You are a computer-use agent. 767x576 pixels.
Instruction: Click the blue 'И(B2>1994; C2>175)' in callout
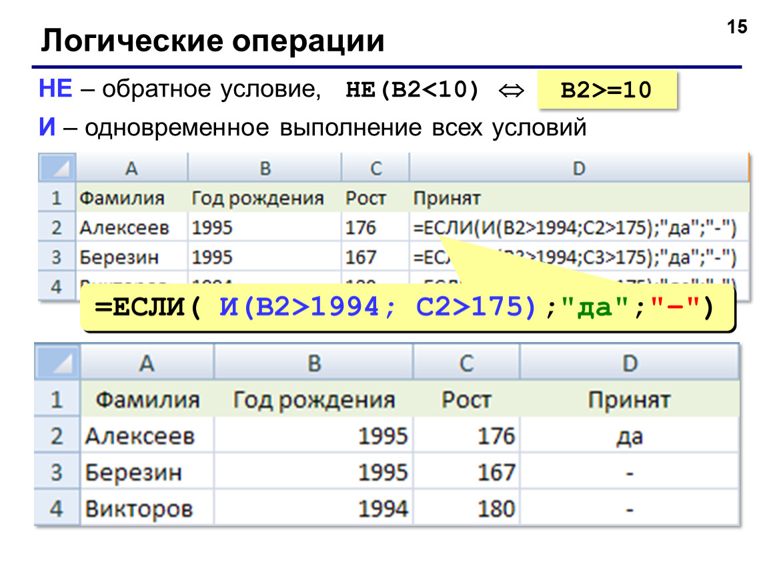[377, 307]
